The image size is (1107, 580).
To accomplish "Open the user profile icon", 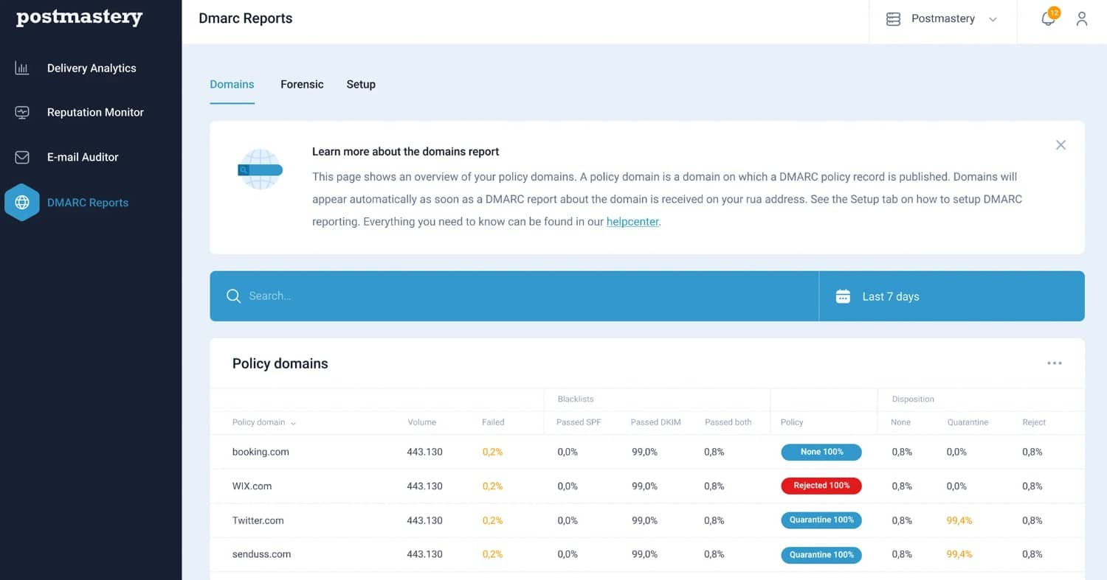I will 1082,18.
